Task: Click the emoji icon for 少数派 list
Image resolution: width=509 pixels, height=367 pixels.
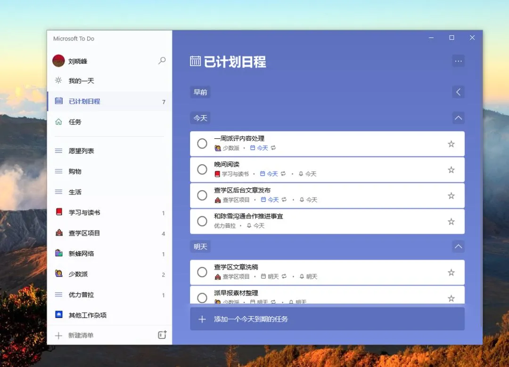Action: 59,274
